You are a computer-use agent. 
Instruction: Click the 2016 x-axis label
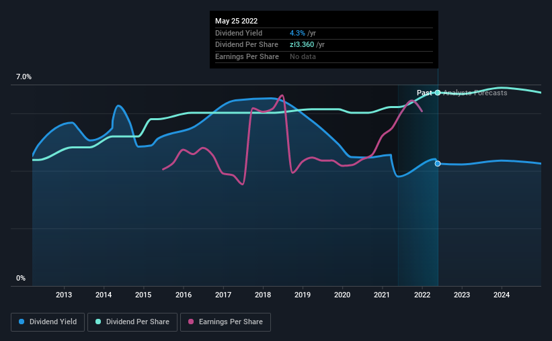(x=184, y=295)
